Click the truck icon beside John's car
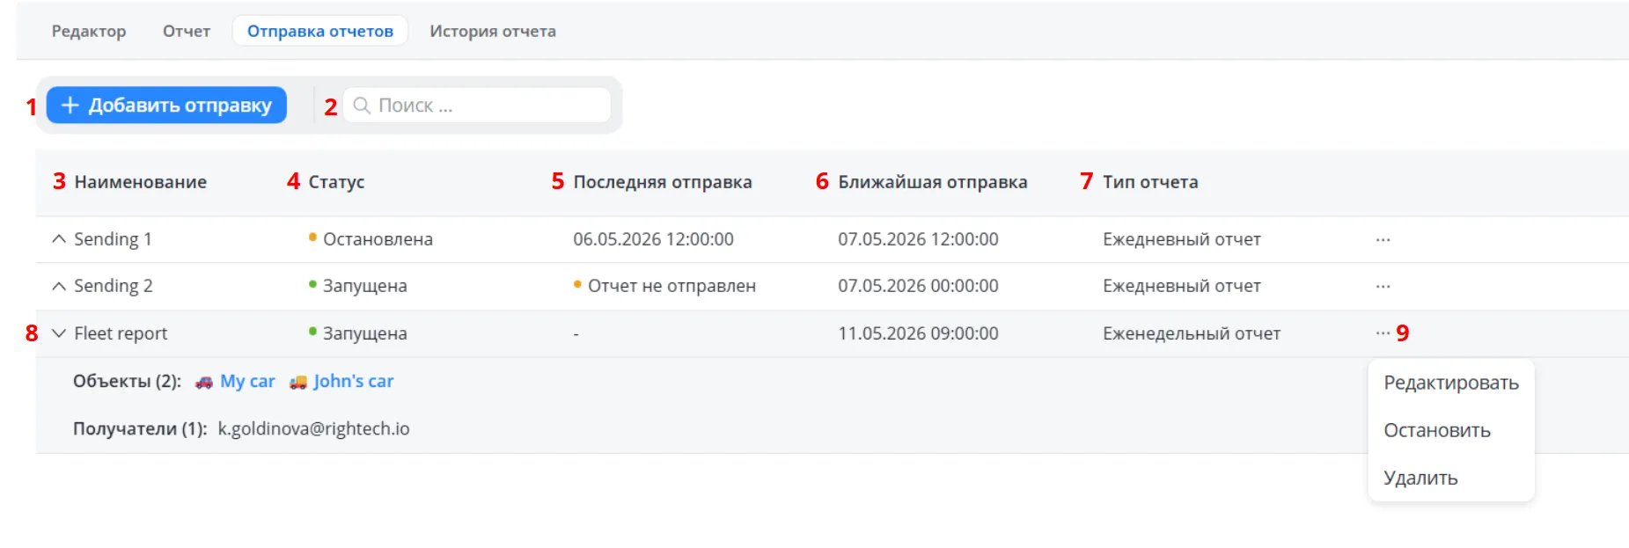The height and width of the screenshot is (548, 1629). click(298, 382)
